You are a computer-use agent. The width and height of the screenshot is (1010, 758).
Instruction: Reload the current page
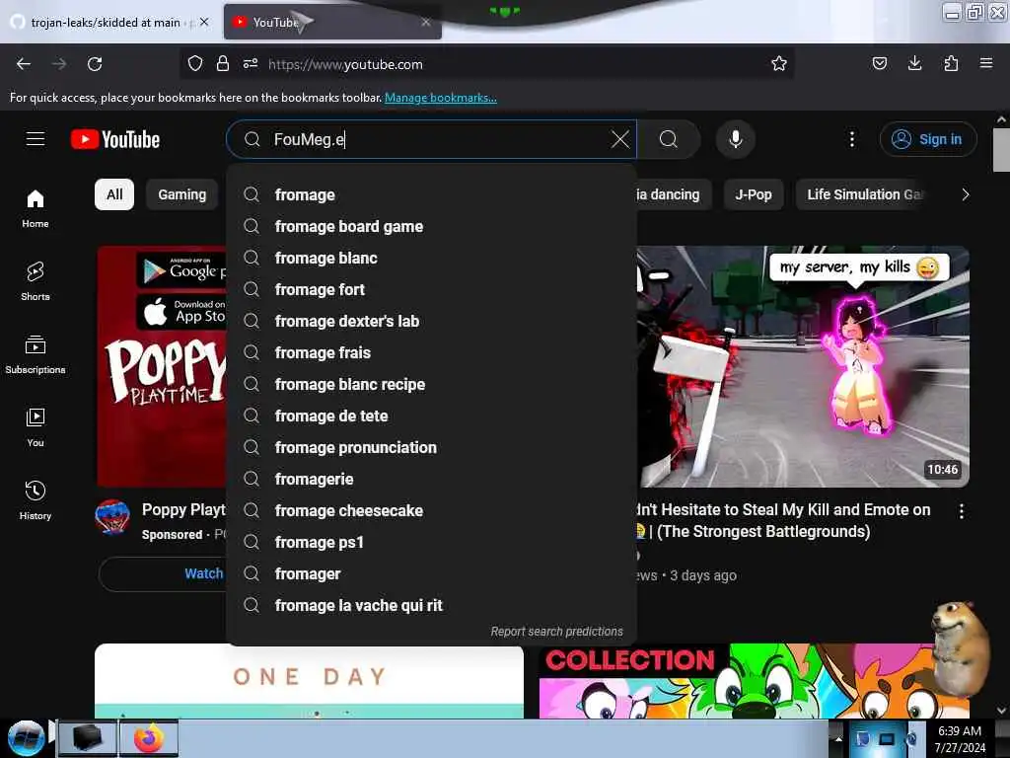point(95,64)
